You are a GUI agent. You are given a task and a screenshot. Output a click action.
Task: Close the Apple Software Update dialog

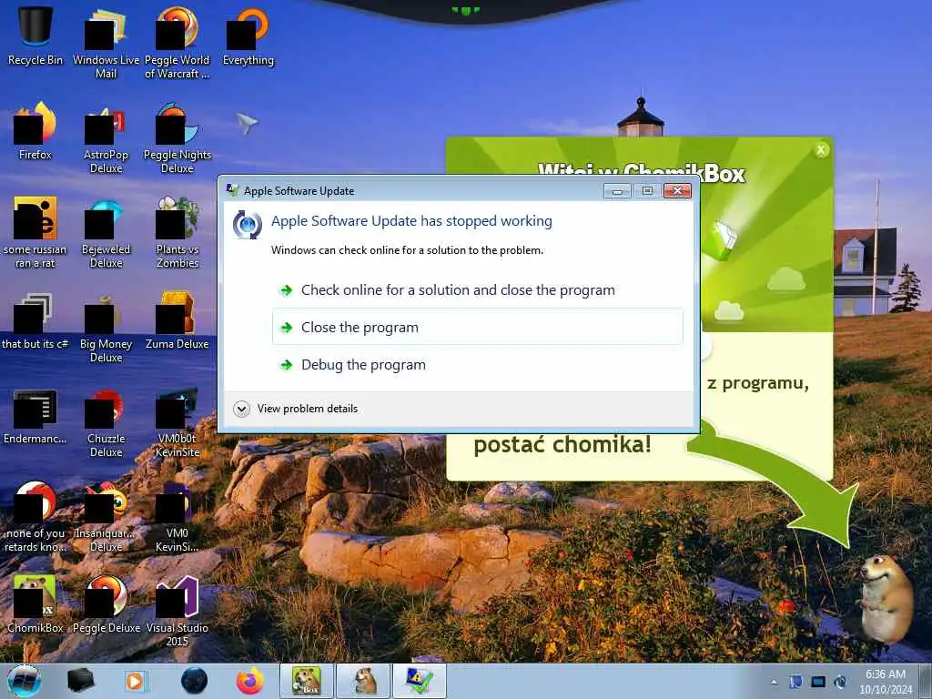pyautogui.click(x=677, y=191)
